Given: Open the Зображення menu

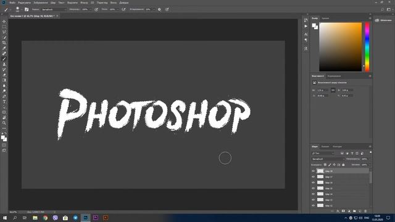Looking at the screenshot, I should point(41,2).
